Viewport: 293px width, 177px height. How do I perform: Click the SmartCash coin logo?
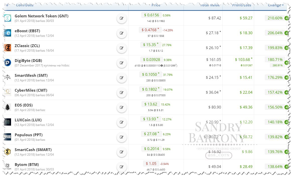(8, 152)
